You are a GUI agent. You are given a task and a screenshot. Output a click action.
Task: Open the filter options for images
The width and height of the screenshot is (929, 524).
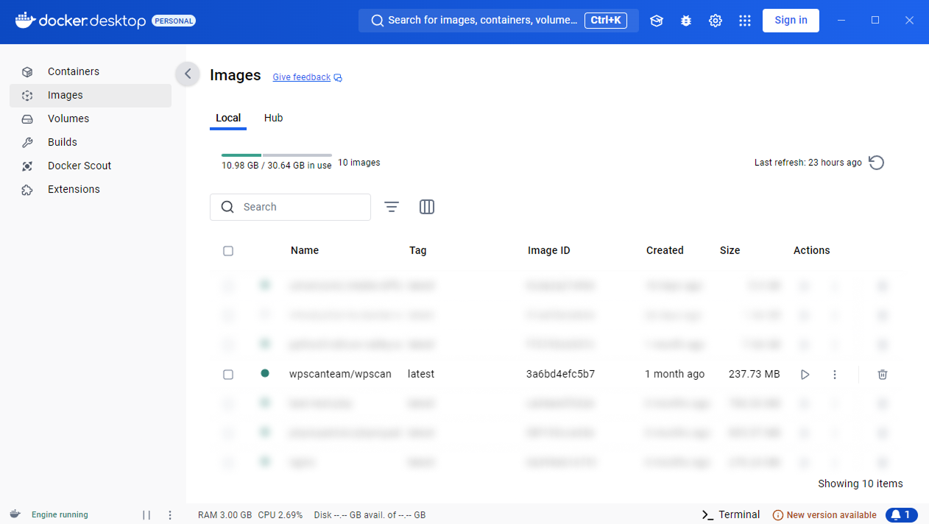[391, 207]
